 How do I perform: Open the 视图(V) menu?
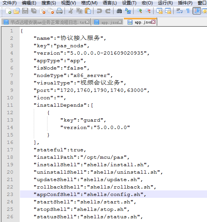tap(69, 3)
